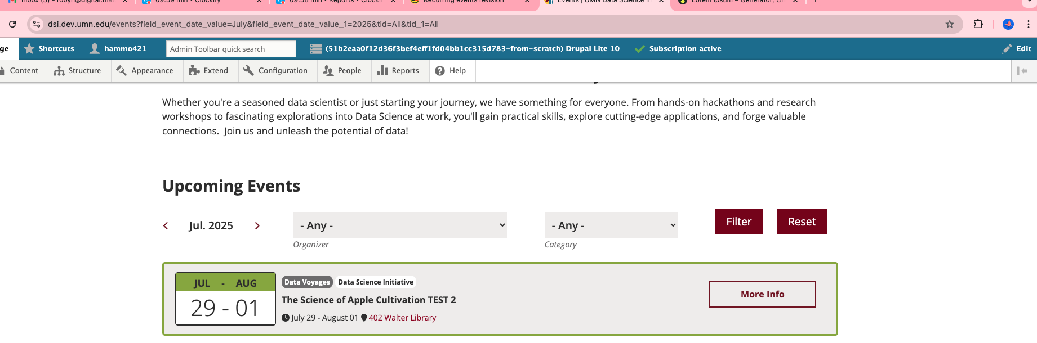Expand the Organizer dropdown
The width and height of the screenshot is (1037, 343).
[399, 225]
